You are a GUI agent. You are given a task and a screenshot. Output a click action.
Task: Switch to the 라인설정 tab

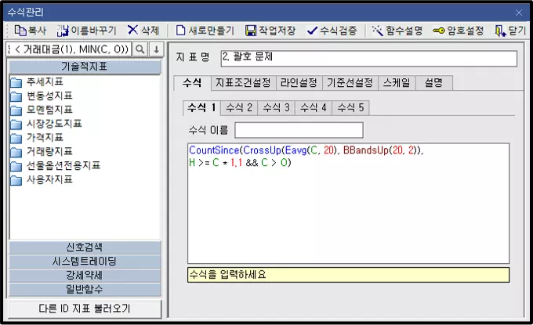(x=299, y=83)
